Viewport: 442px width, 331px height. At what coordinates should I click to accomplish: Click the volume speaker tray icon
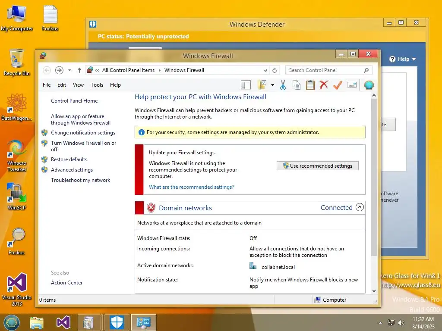tap(401, 322)
